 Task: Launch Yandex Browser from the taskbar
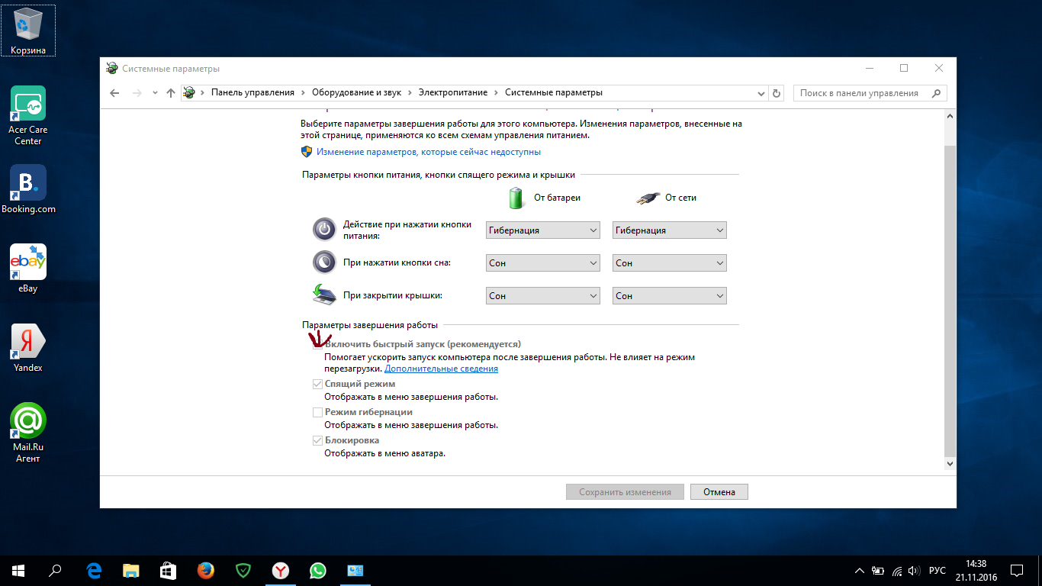pyautogui.click(x=281, y=570)
